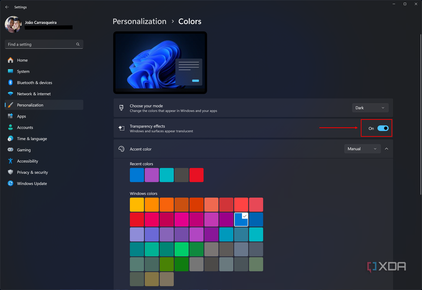Click the Accent color label text
The width and height of the screenshot is (422, 290).
pos(141,149)
